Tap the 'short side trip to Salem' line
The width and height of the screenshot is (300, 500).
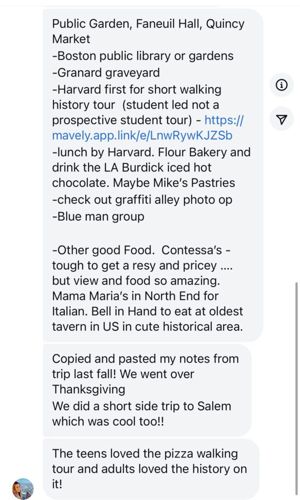tap(141, 406)
